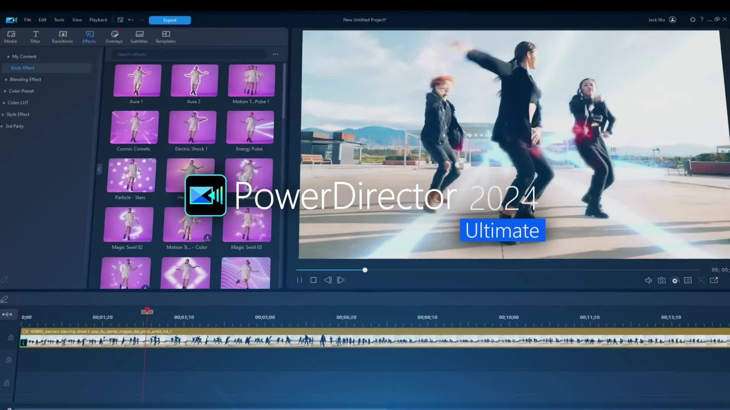Click the blue Export button
This screenshot has width=730, height=410.
pyautogui.click(x=170, y=20)
